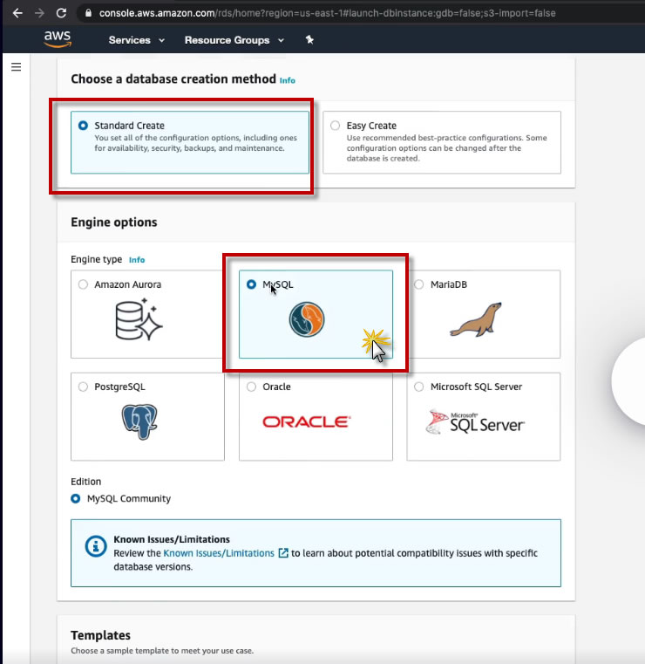The image size is (645, 664).
Task: Click the pin shortcuts icon
Action: [x=309, y=40]
